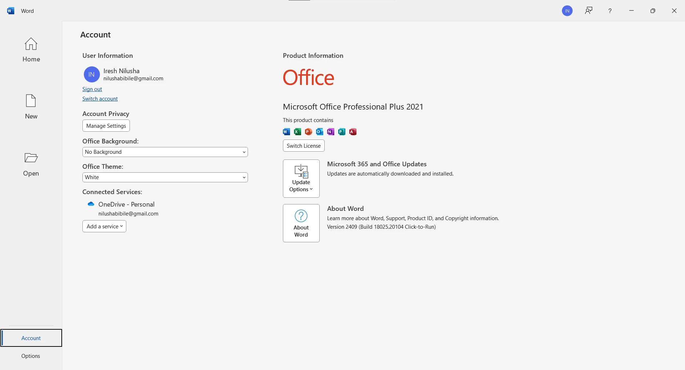Open the Add a service dropdown
This screenshot has width=685, height=370.
[104, 227]
